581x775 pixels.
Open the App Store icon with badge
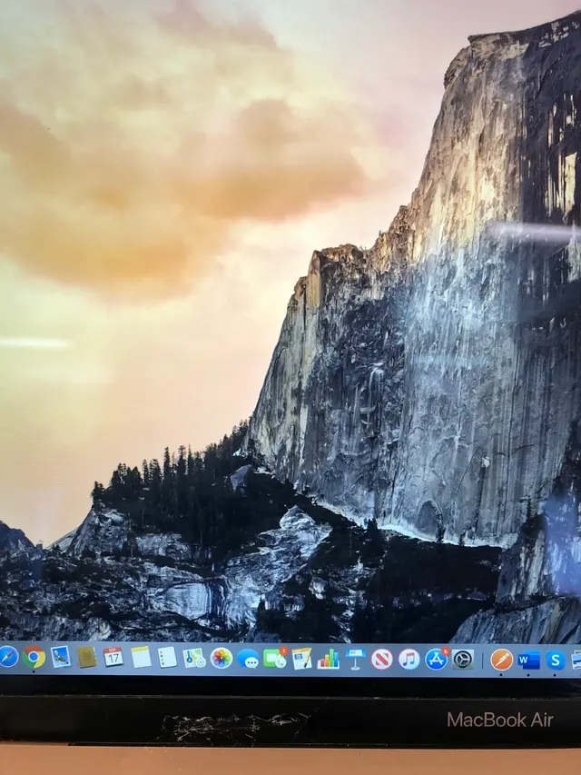click(x=437, y=659)
